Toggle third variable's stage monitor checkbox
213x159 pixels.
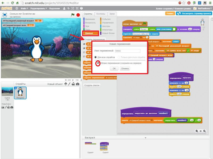[x=84, y=52]
